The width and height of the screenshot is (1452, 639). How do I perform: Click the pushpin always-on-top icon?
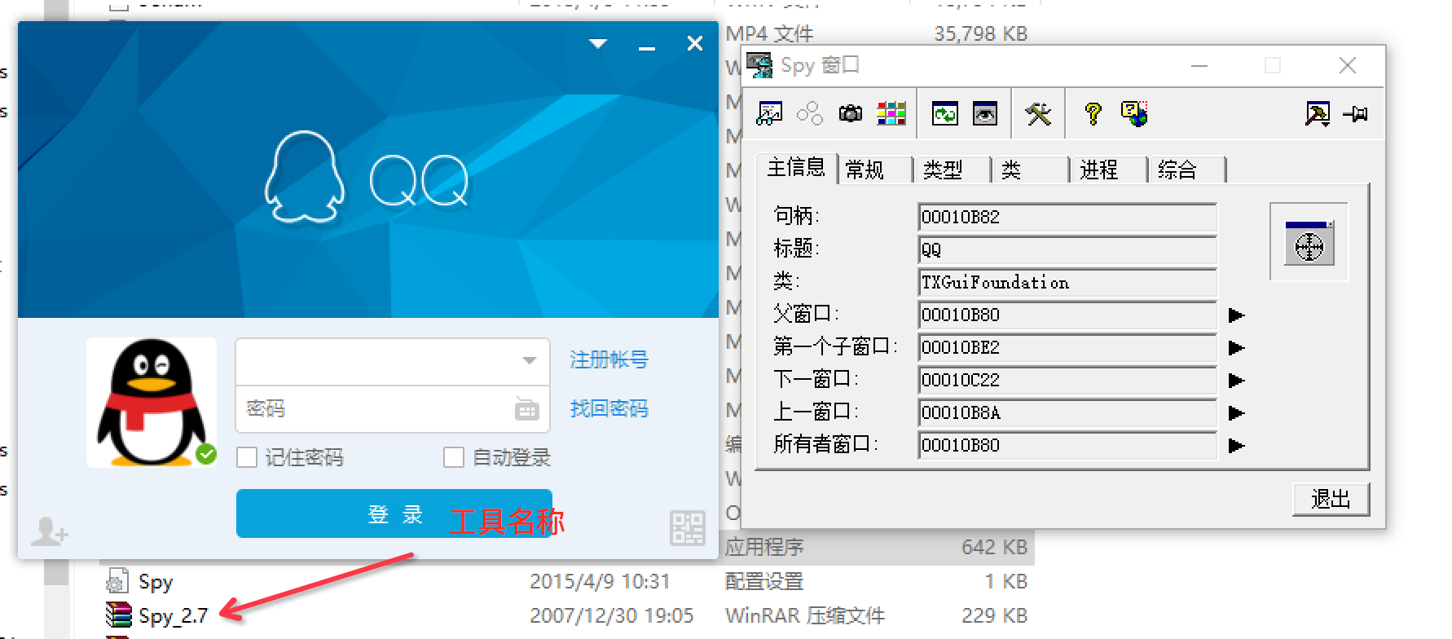pyautogui.click(x=1356, y=114)
